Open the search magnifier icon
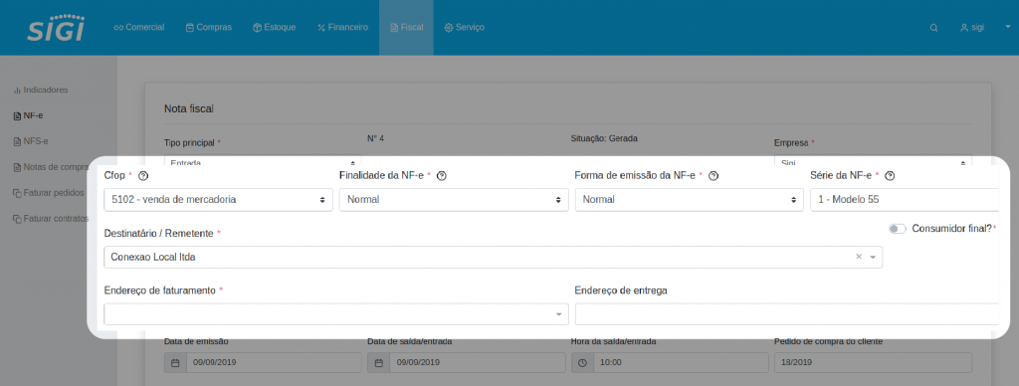The image size is (1019, 386). [x=933, y=28]
